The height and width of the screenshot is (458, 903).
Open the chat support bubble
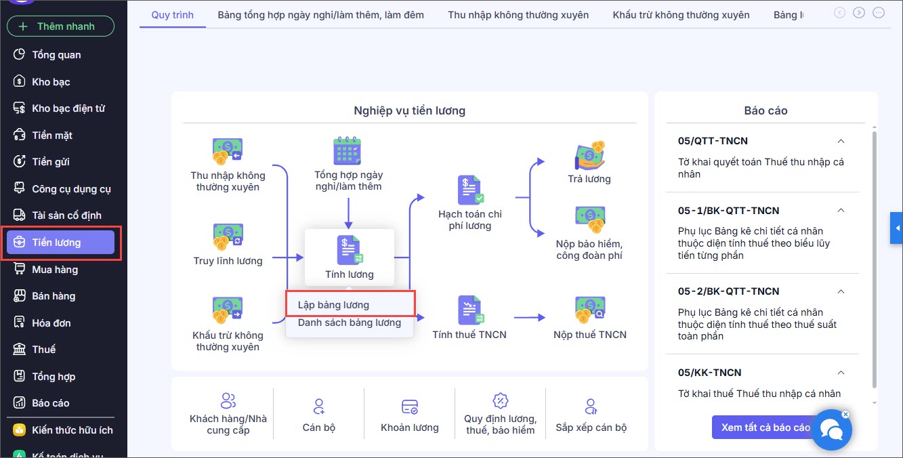pos(831,430)
